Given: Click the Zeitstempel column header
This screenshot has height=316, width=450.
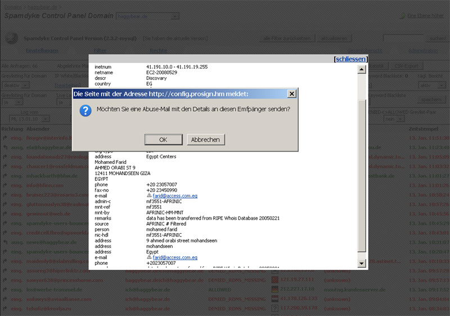Looking at the screenshot, I should tap(424, 129).
